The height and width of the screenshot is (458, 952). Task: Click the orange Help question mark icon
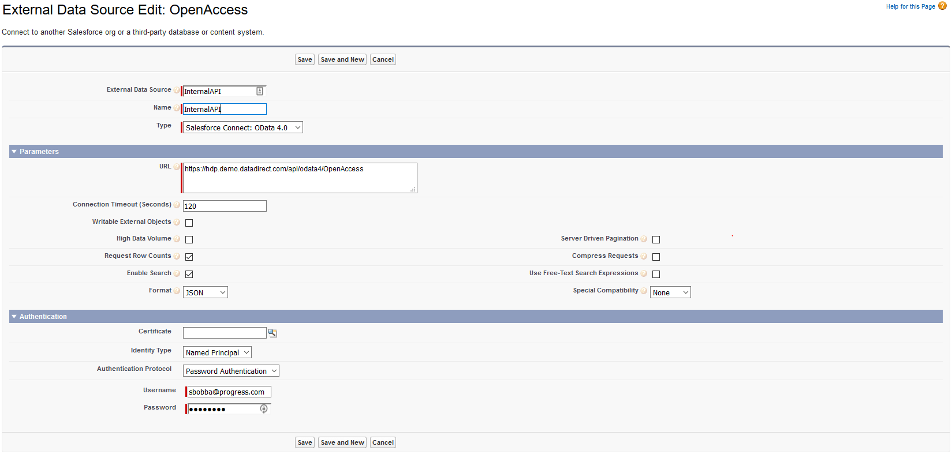click(x=942, y=6)
